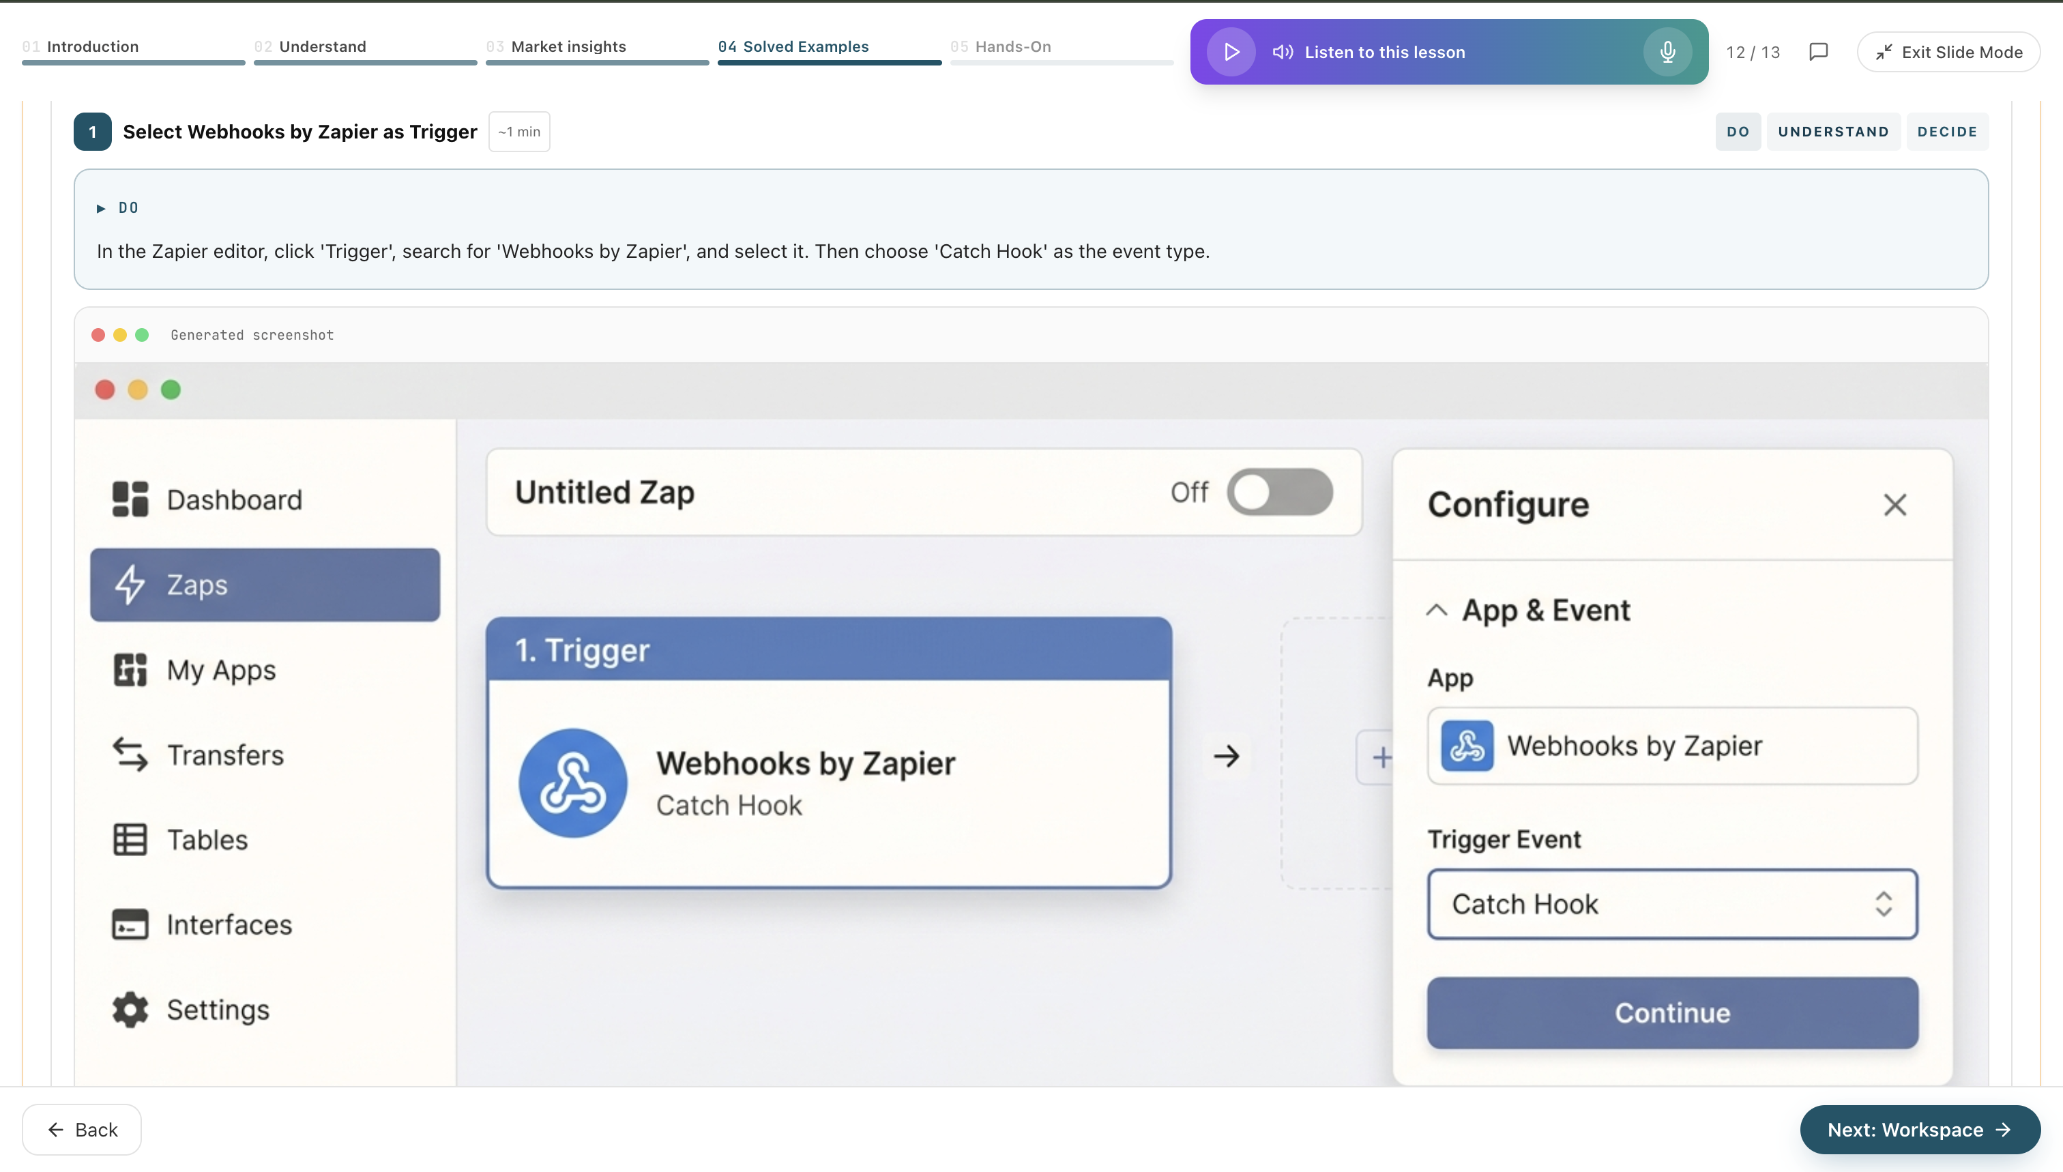Exit Slide Mode

[x=1948, y=53]
